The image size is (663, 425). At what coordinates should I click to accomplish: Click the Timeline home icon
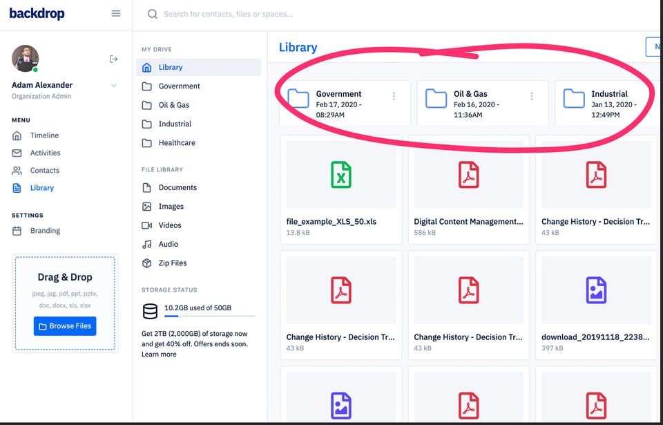pyautogui.click(x=17, y=135)
